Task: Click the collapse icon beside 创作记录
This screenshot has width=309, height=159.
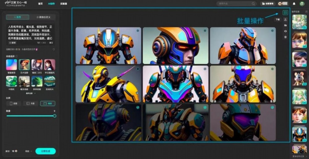Action: pyautogui.click(x=306, y=12)
